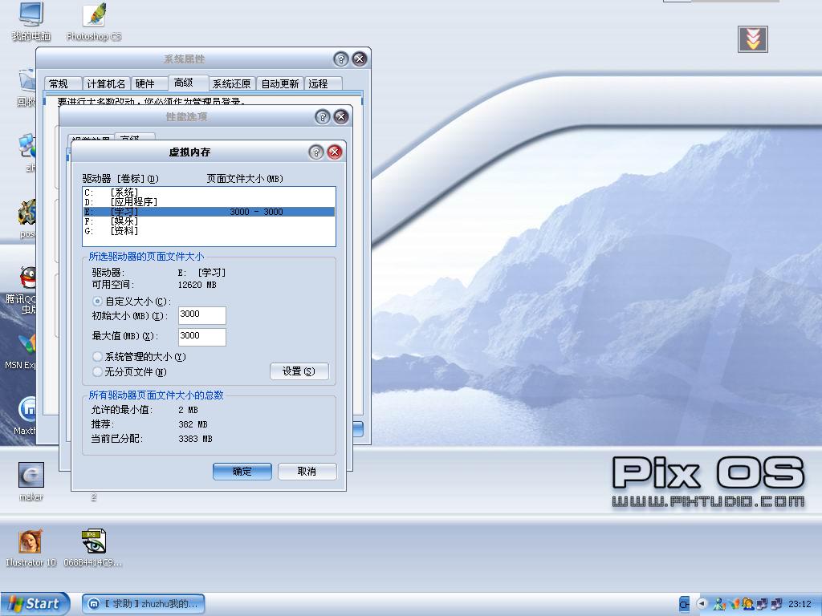Screen dimensions: 822x616
Task: Click the network tray icon beside the clock
Action: point(777,604)
